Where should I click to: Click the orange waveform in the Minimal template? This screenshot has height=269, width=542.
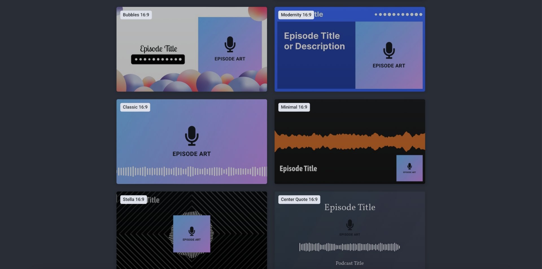[350, 141]
